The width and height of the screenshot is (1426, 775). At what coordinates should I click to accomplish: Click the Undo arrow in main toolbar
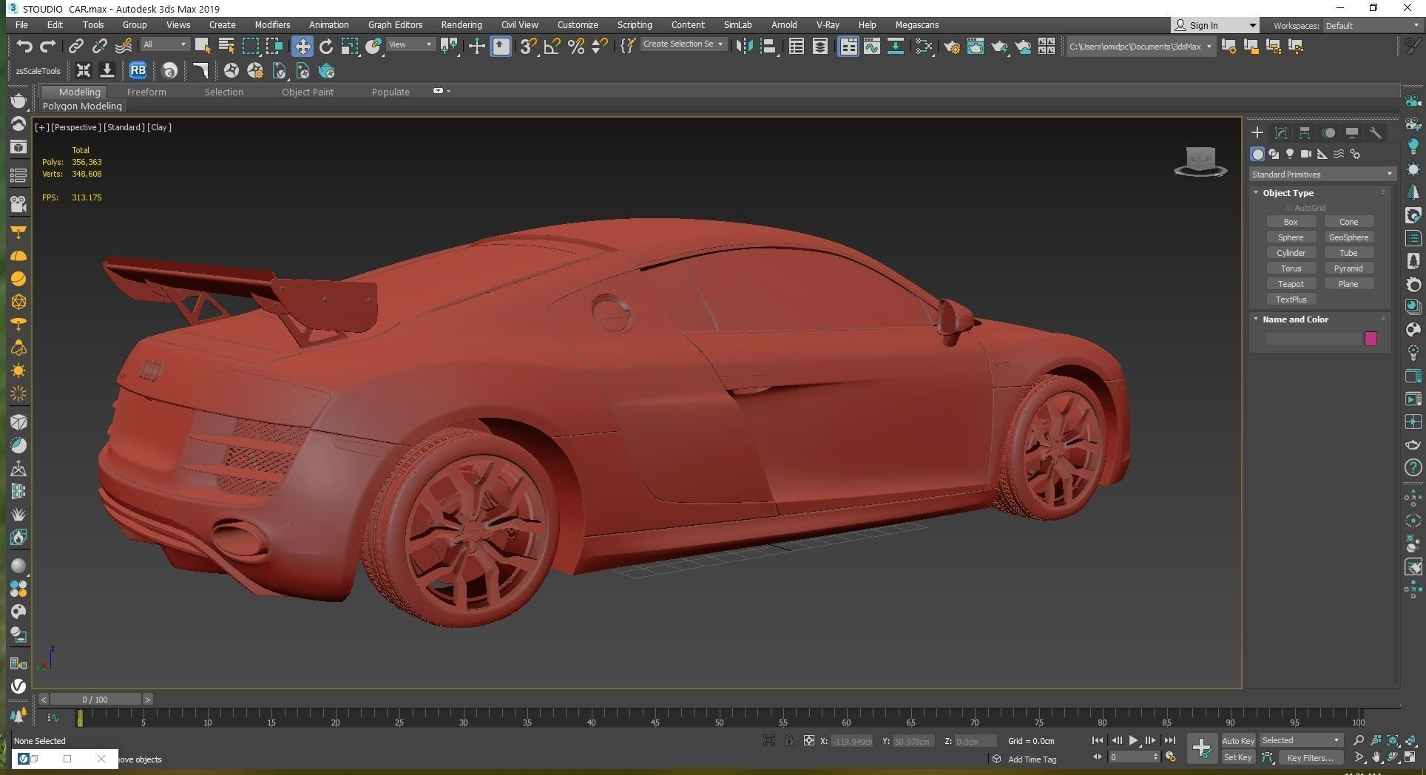24,47
